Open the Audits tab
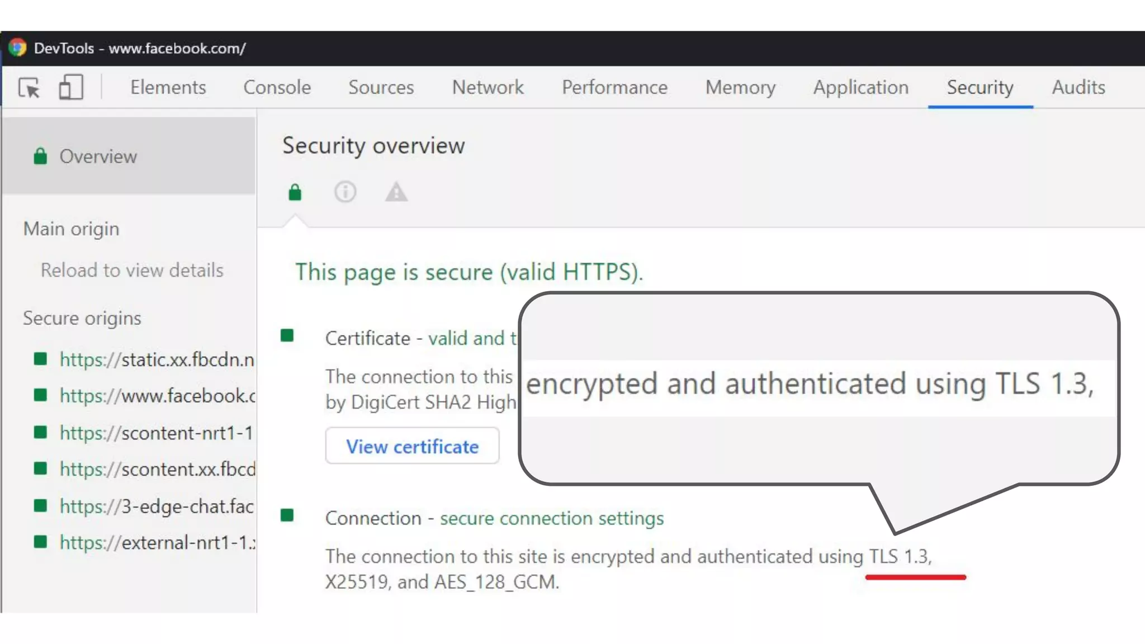Image resolution: width=1145 pixels, height=644 pixels. (1078, 87)
